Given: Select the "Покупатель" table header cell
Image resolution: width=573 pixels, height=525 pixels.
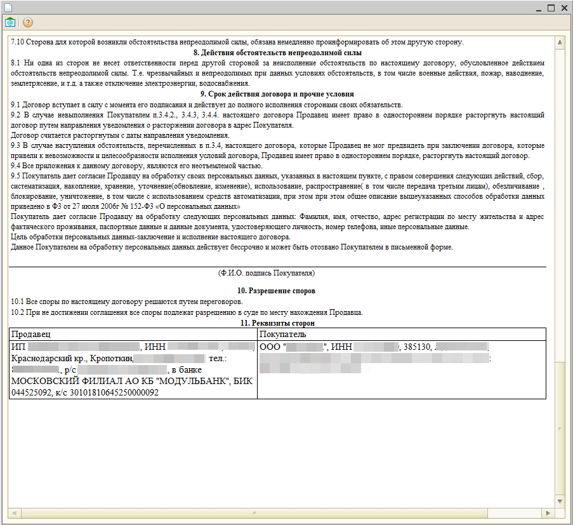Looking at the screenshot, I should [x=401, y=334].
